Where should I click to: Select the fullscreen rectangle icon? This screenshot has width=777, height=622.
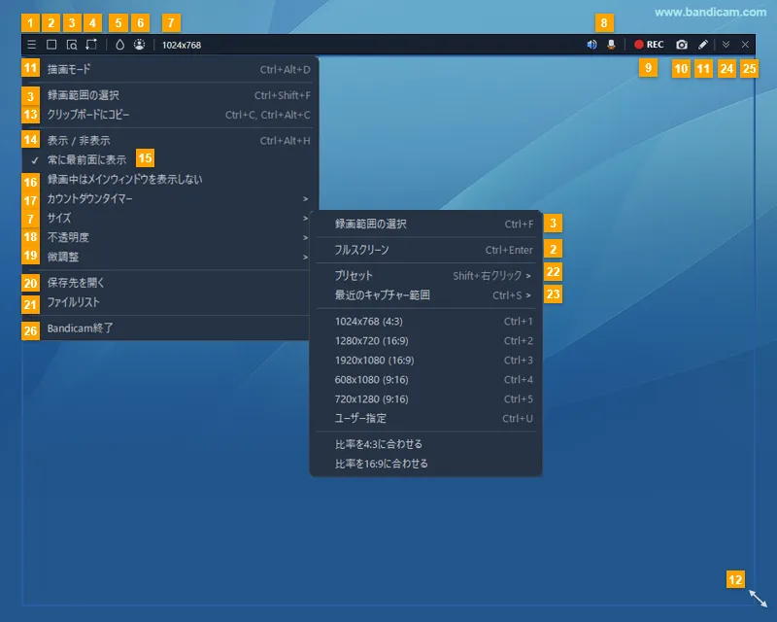click(51, 45)
